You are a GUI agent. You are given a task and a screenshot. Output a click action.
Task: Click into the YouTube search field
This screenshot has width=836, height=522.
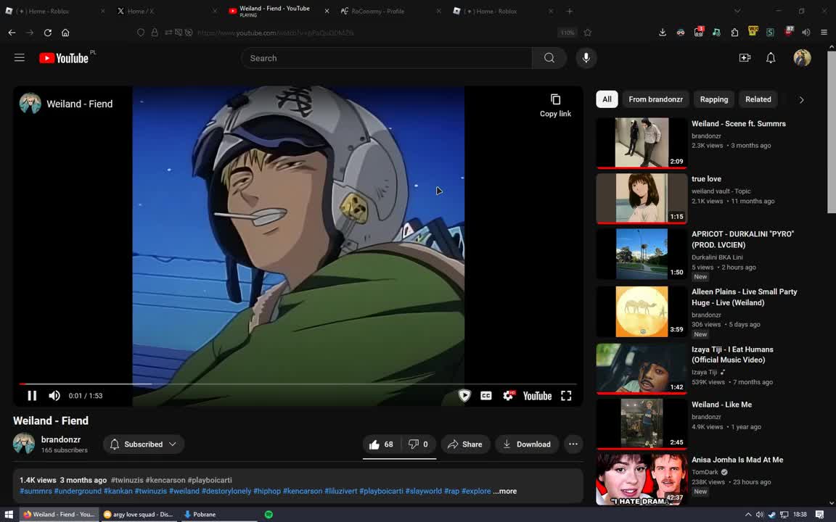coord(387,58)
